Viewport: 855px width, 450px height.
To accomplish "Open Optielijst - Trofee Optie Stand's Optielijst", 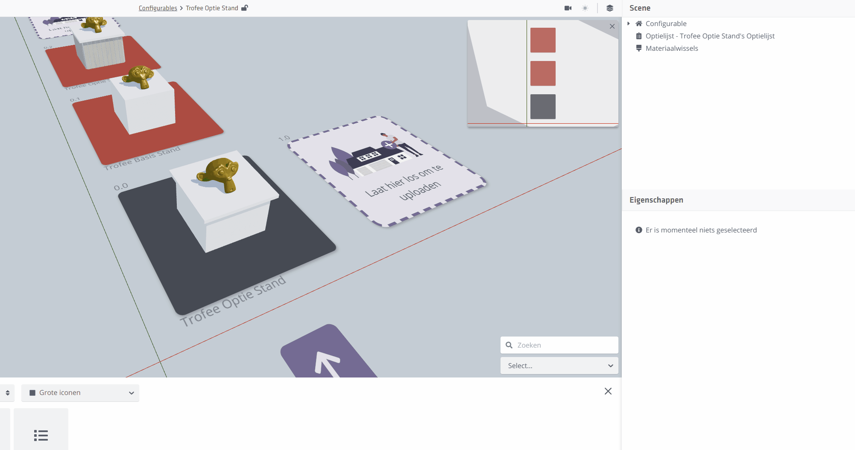I will pyautogui.click(x=710, y=36).
